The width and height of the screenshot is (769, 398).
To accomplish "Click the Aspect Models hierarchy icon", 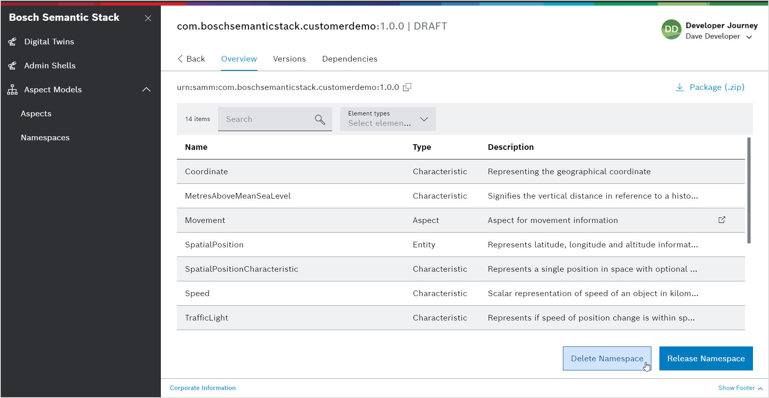I will 12,90.
